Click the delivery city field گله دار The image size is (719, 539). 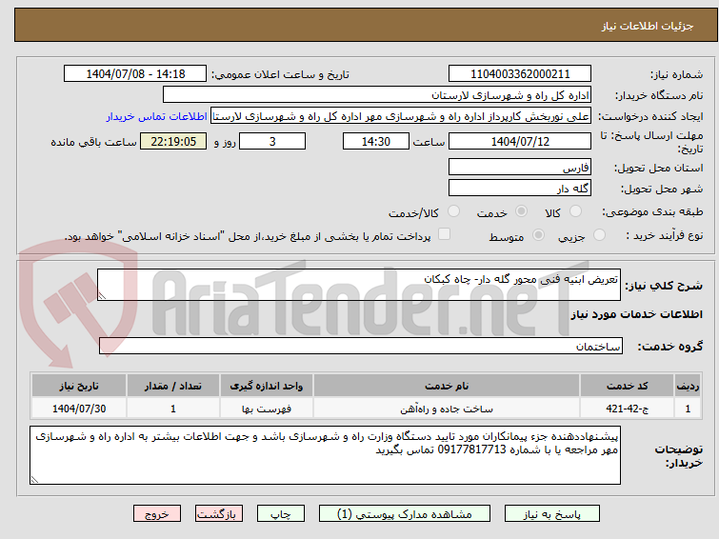(520, 188)
